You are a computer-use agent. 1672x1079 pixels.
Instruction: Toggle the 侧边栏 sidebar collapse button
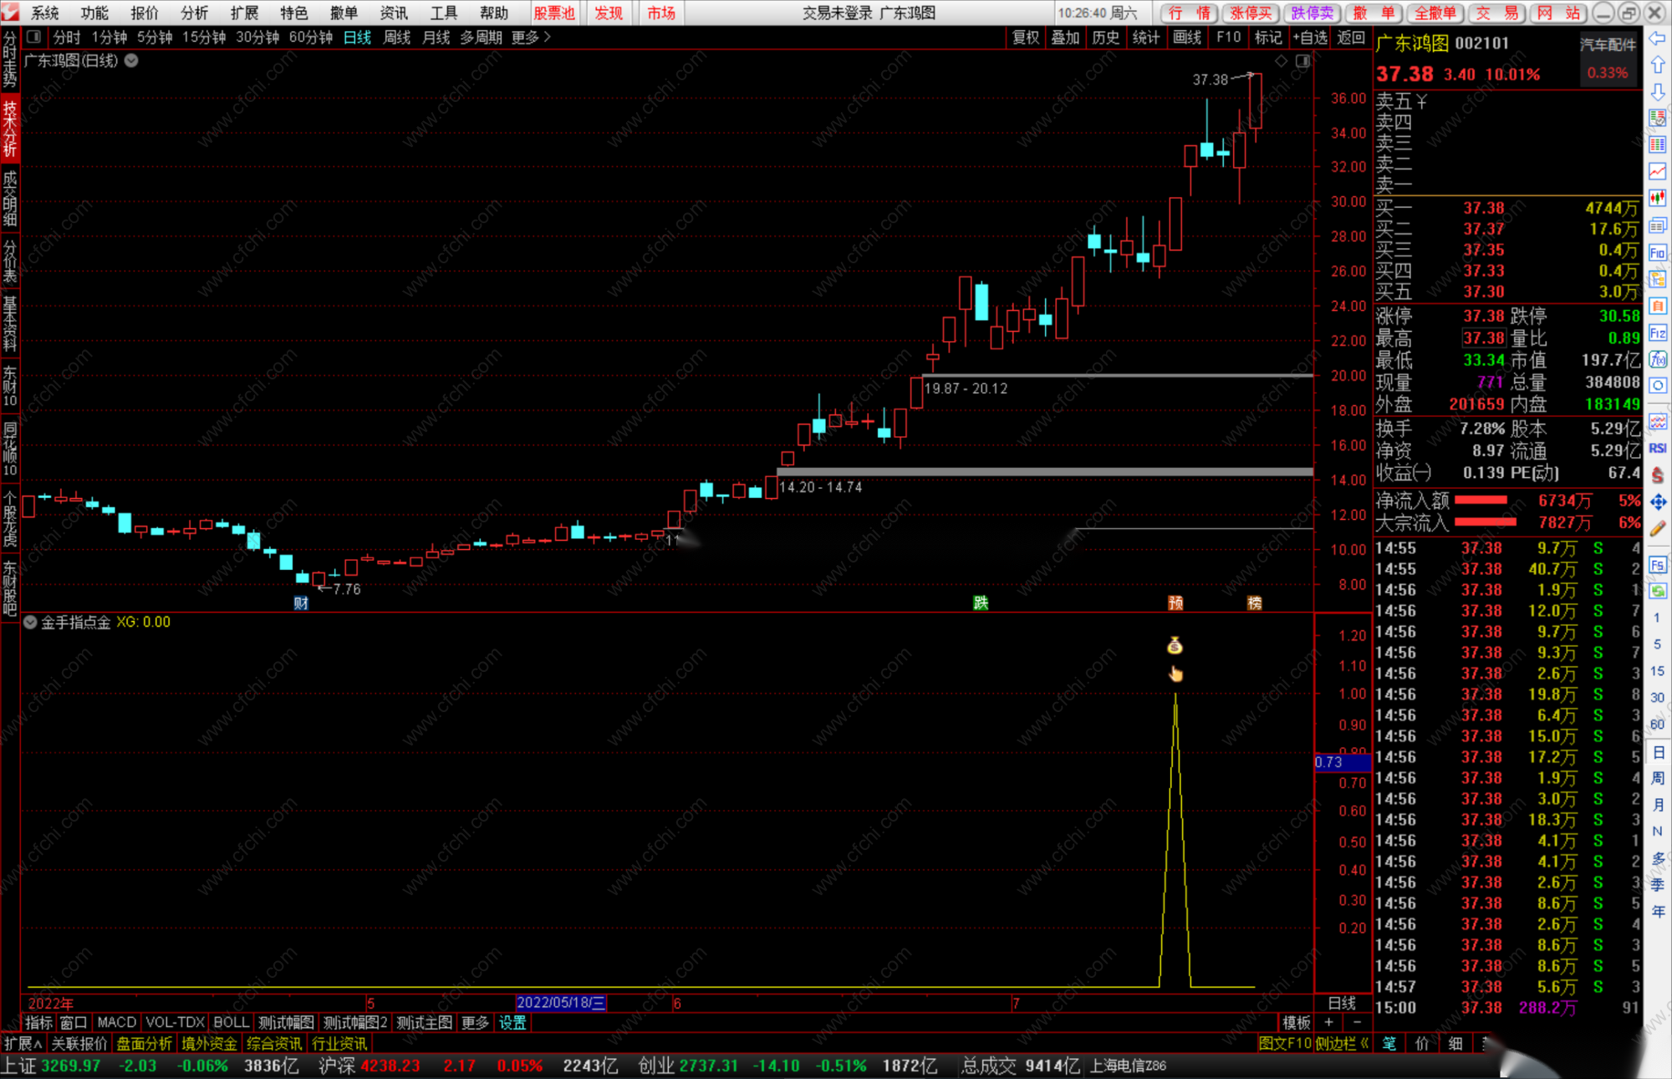1342,1043
